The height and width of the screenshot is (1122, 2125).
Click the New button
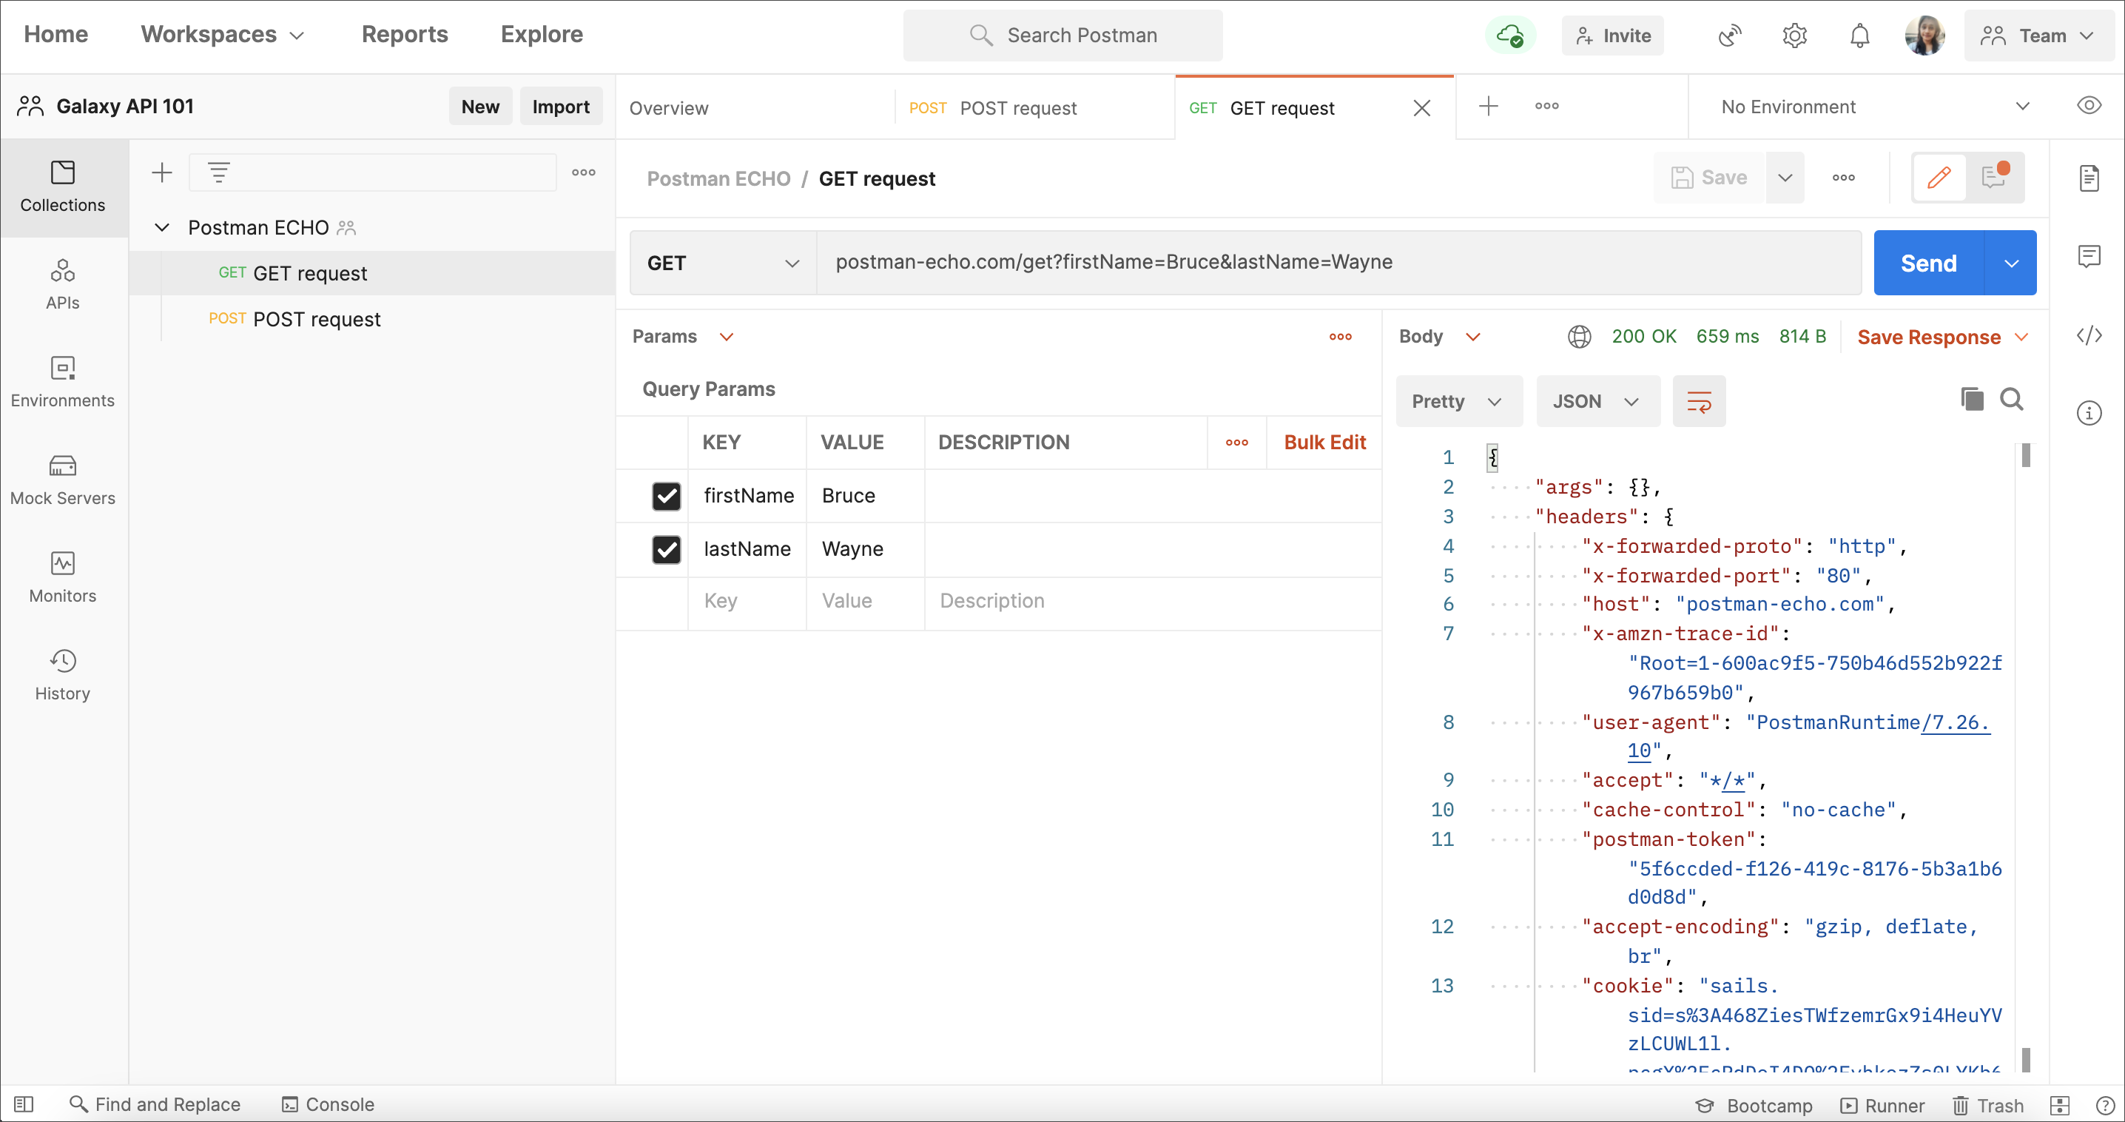(x=480, y=107)
